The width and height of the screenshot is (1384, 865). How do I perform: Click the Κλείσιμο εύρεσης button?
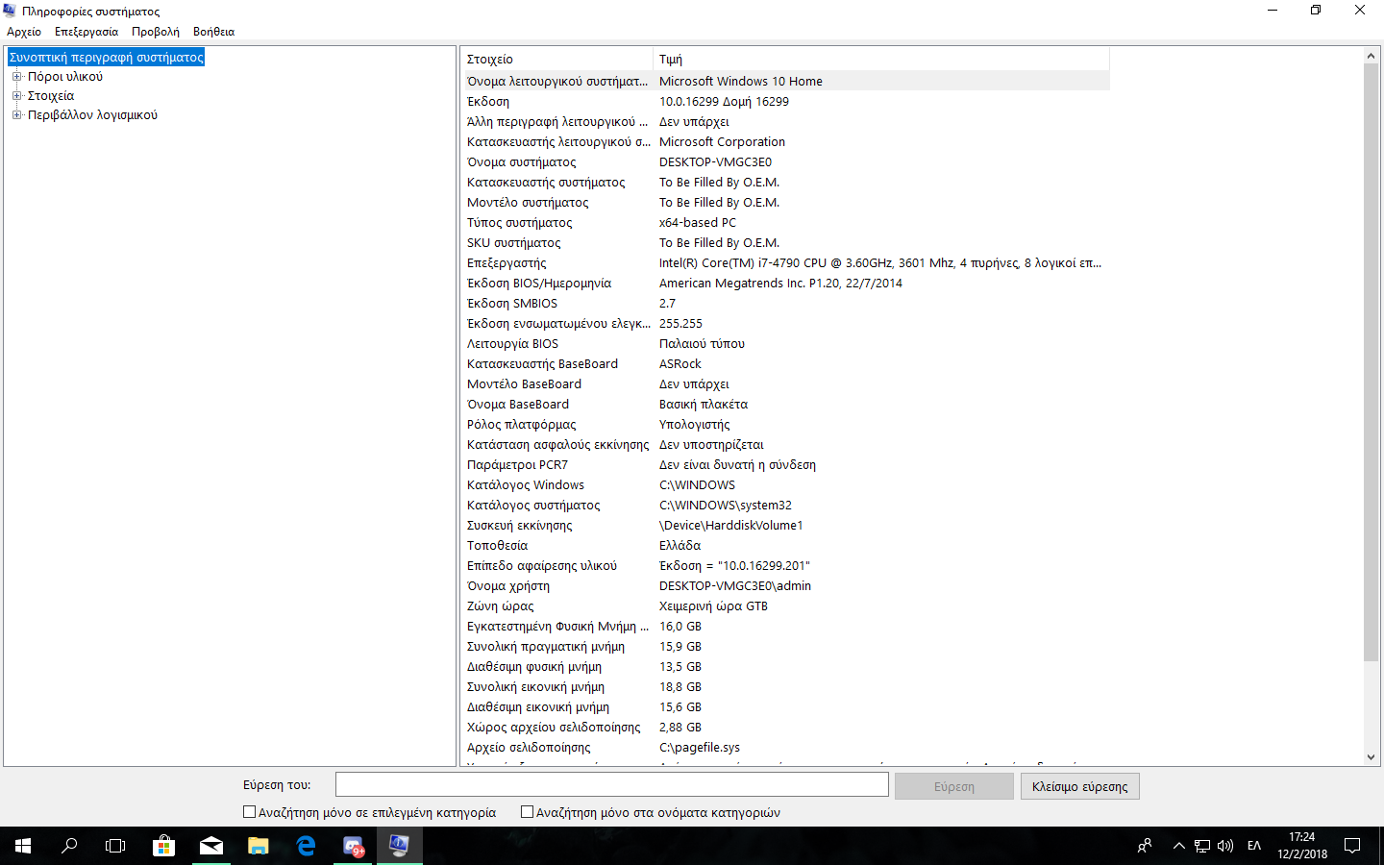pyautogui.click(x=1080, y=786)
